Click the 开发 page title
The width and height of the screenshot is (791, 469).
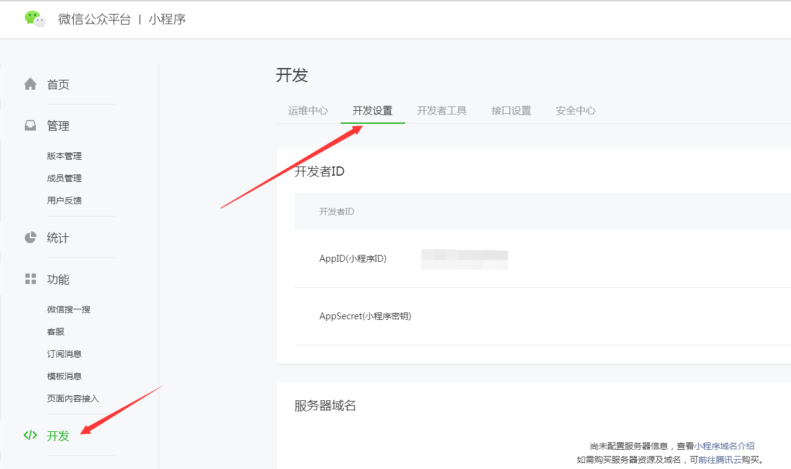click(292, 75)
